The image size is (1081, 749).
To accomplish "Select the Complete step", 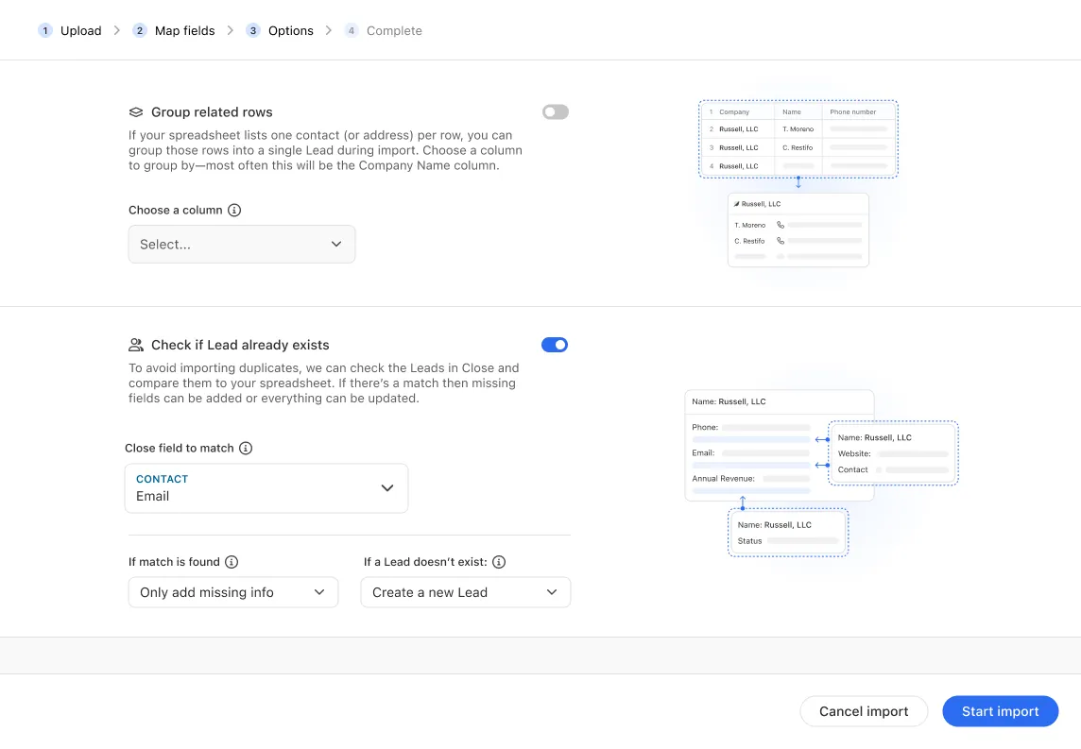I will point(394,30).
